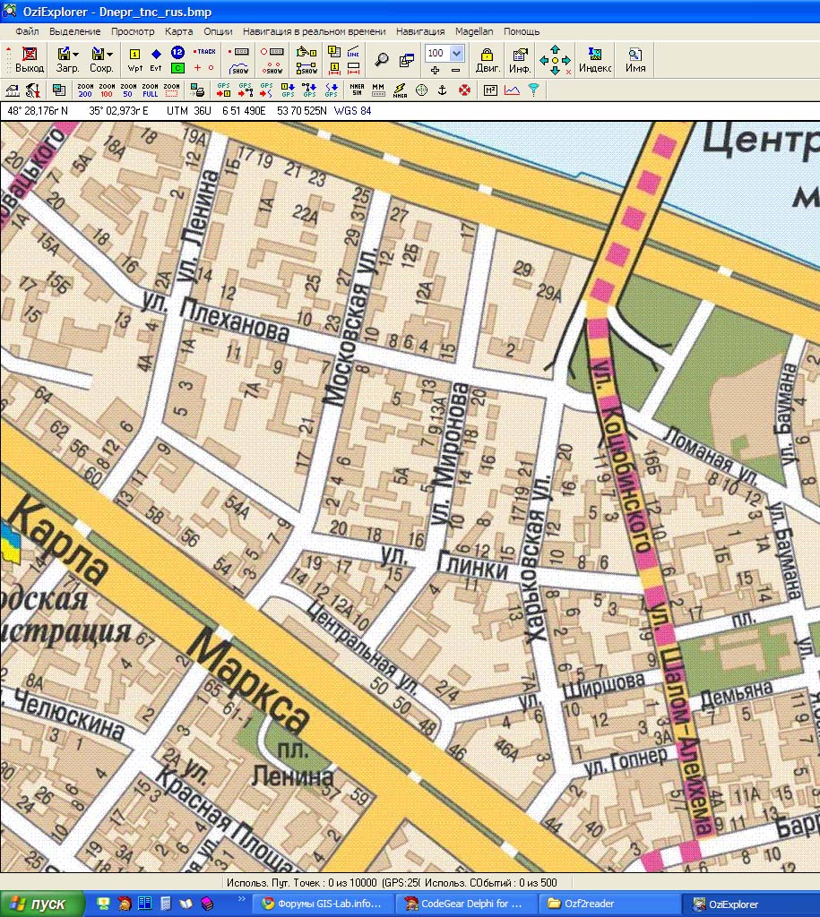Click the magnifying glass zoom tool
The width and height of the screenshot is (820, 917).
point(382,60)
